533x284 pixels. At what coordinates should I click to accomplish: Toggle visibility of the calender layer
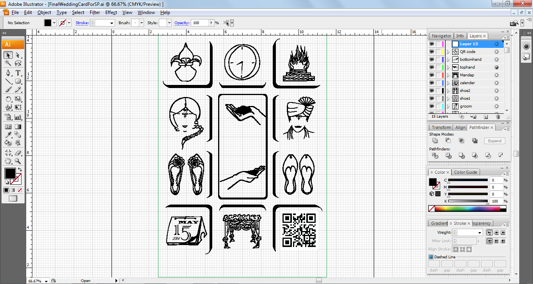tap(432, 83)
